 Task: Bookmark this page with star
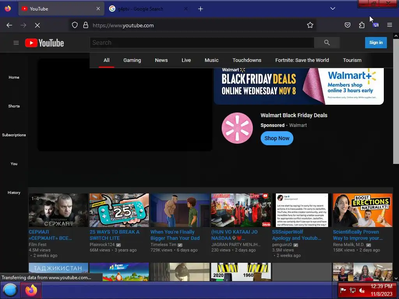pyautogui.click(x=310, y=25)
